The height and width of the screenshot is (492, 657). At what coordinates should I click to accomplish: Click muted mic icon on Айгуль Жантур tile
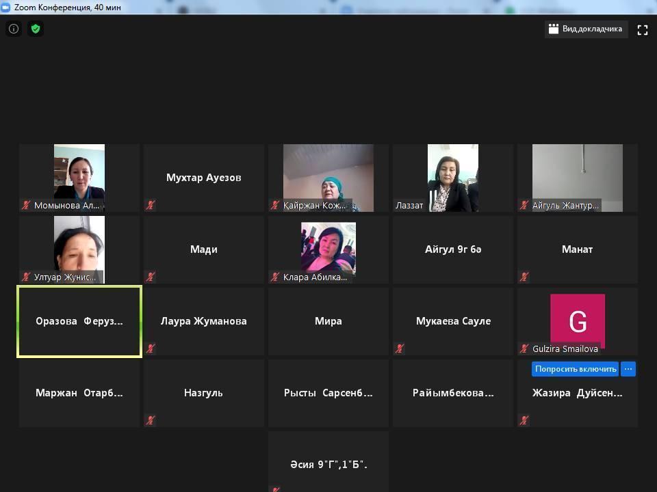pos(524,205)
